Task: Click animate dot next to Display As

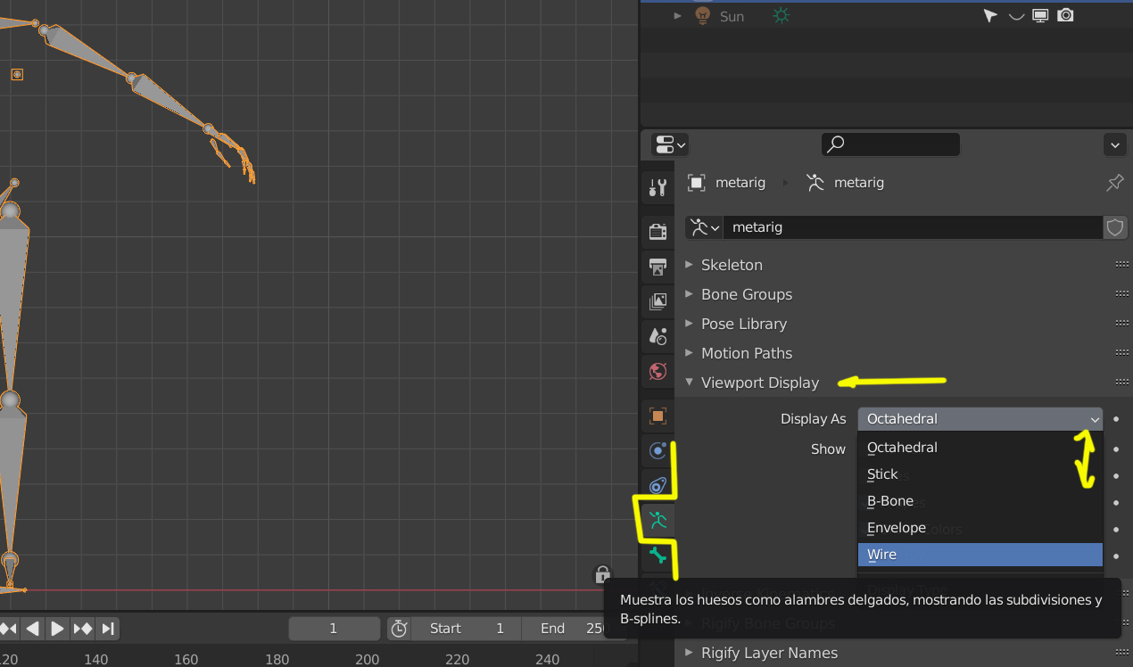Action: [x=1116, y=419]
